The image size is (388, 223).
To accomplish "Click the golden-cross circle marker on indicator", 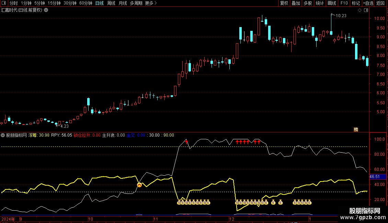I will tap(139, 185).
